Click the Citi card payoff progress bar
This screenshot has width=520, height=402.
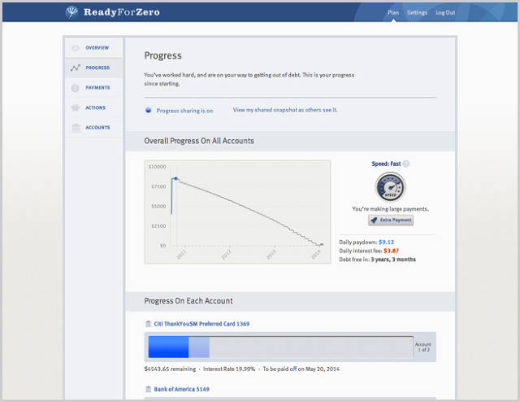280,347
